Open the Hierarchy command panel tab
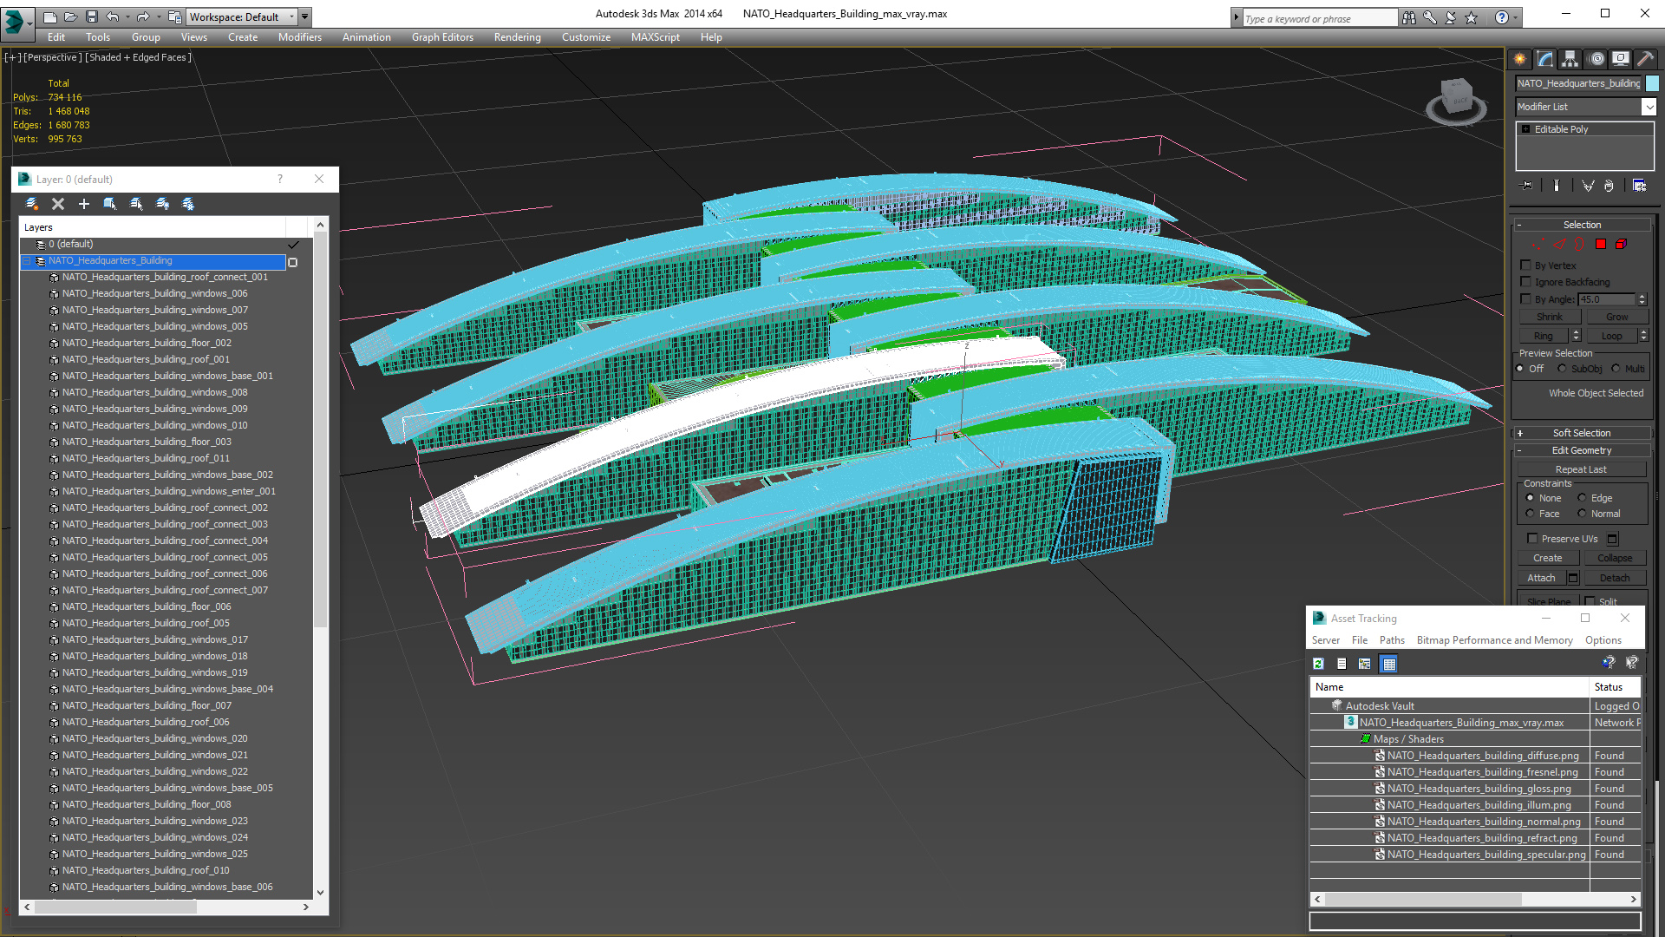This screenshot has height=937, width=1665. click(x=1570, y=59)
